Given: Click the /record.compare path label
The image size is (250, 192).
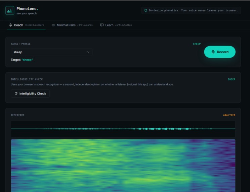Looking at the screenshot, I should coord(34,25).
